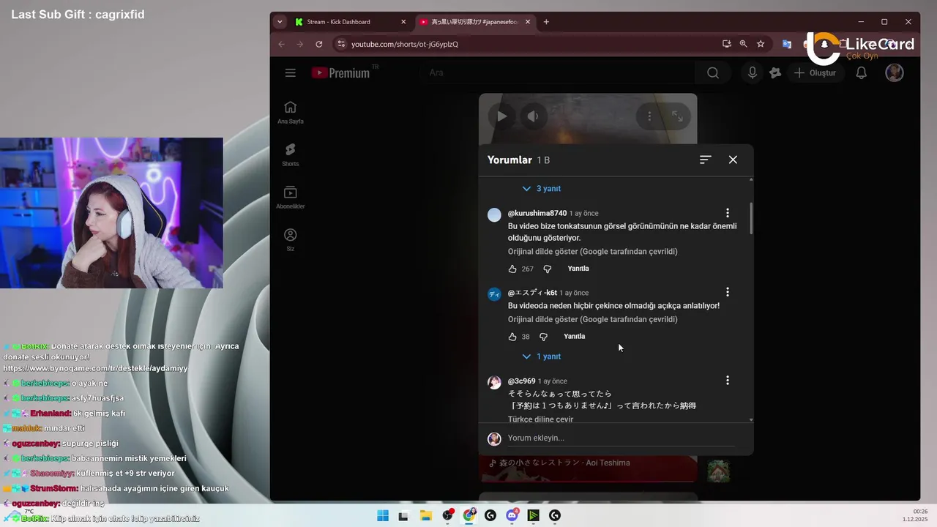Click Türkçe diline çevir on @3c969's comment
Image resolution: width=937 pixels, height=527 pixels.
[540, 419]
